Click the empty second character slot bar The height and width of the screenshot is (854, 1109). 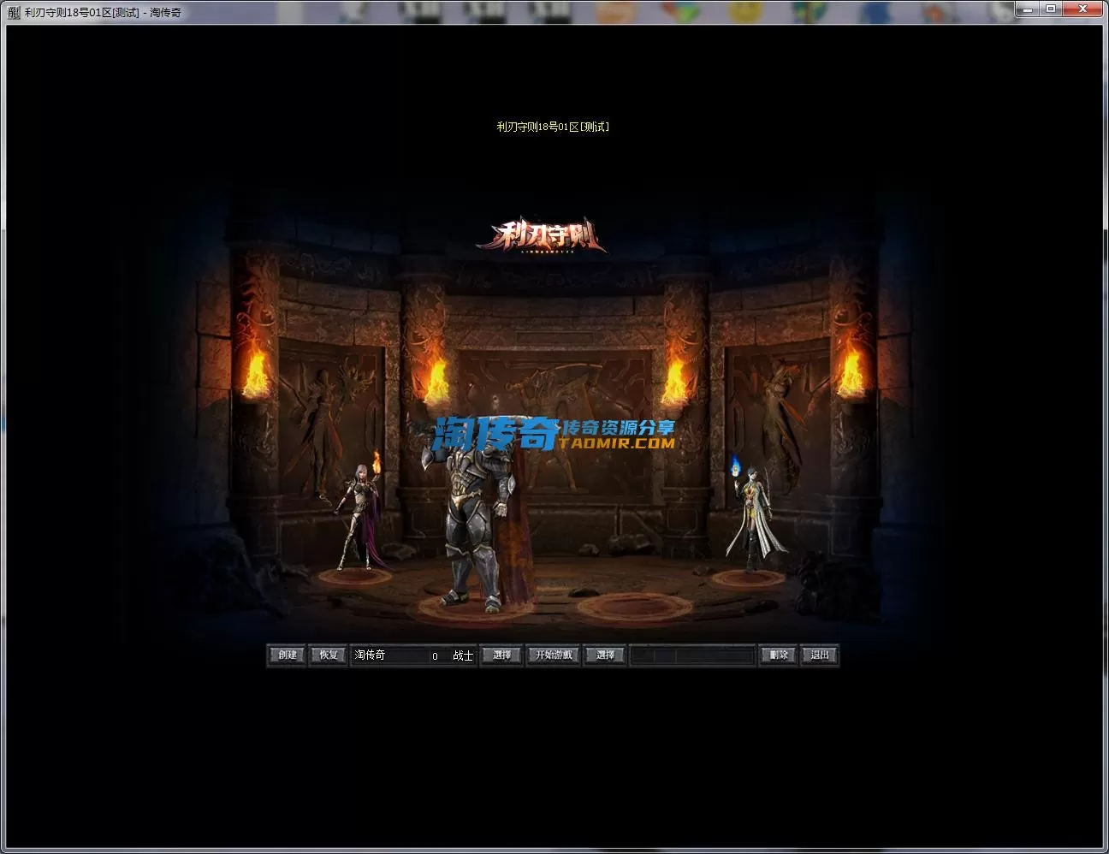coord(693,655)
